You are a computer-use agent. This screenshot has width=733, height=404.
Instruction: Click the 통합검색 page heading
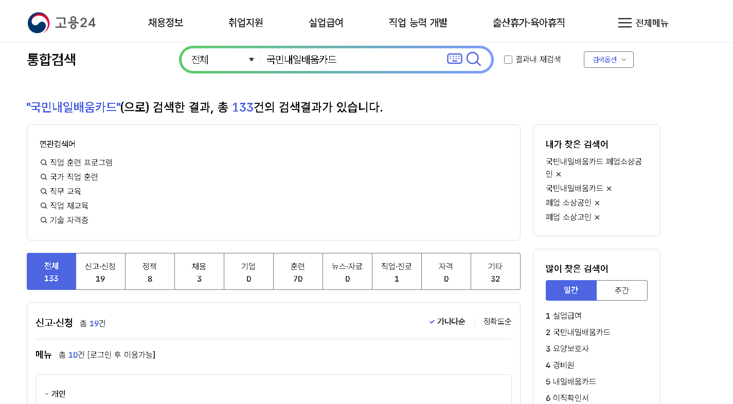(51, 60)
